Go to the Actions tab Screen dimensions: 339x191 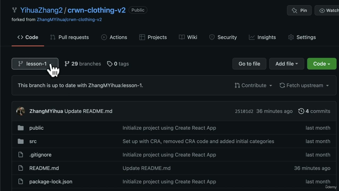(x=114, y=37)
